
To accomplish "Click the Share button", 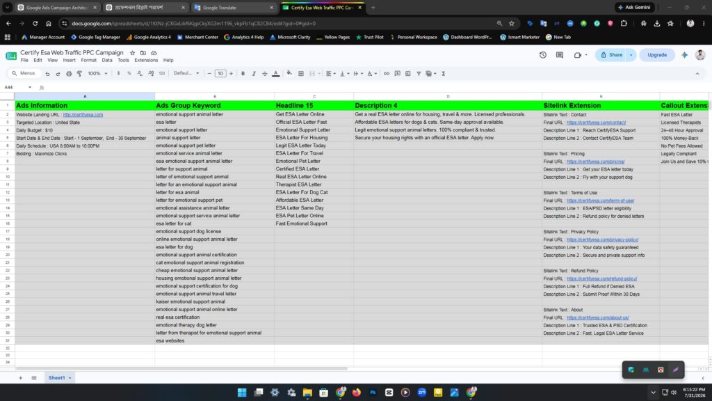I will point(612,55).
